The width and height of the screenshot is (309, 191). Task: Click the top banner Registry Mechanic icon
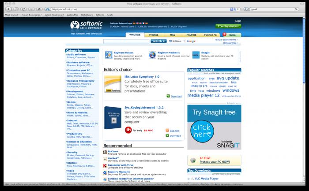pyautogui.click(x=152, y=55)
